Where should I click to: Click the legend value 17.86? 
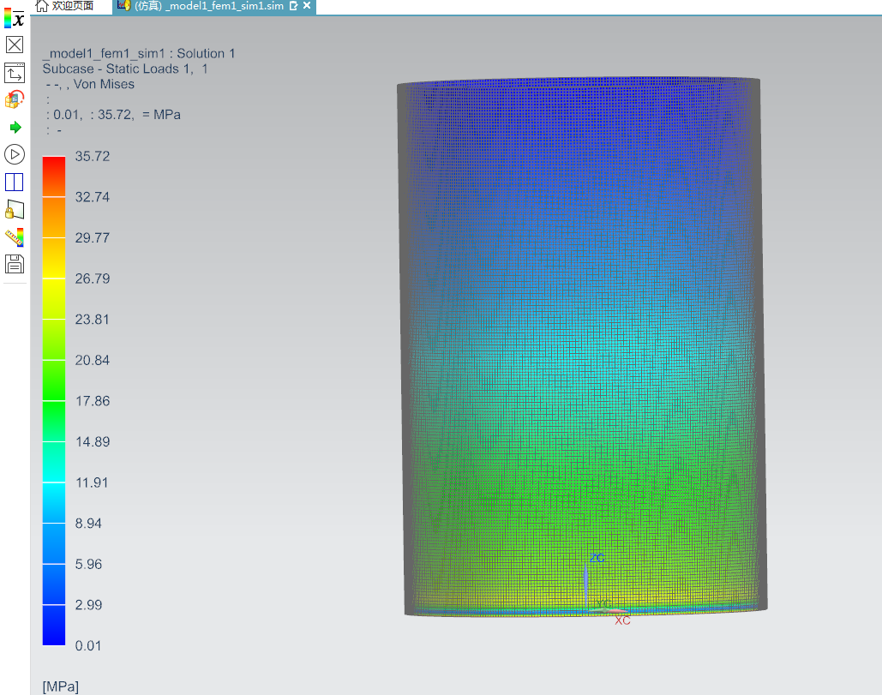pyautogui.click(x=93, y=401)
